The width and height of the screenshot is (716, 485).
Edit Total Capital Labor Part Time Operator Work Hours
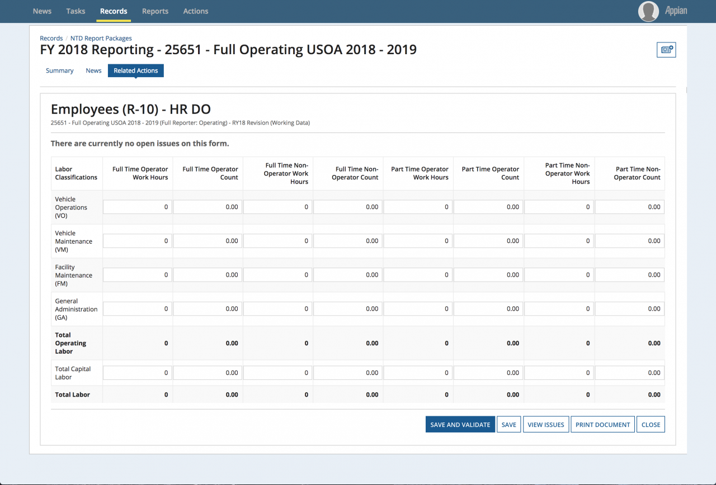[x=418, y=373]
